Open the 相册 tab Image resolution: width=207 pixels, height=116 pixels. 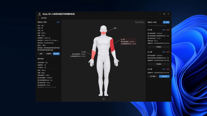pos(41,54)
